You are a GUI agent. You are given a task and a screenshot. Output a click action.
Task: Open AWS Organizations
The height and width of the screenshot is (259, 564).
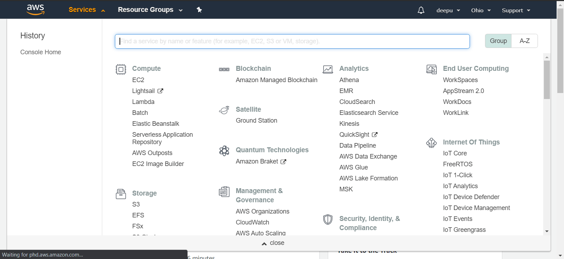263,211
